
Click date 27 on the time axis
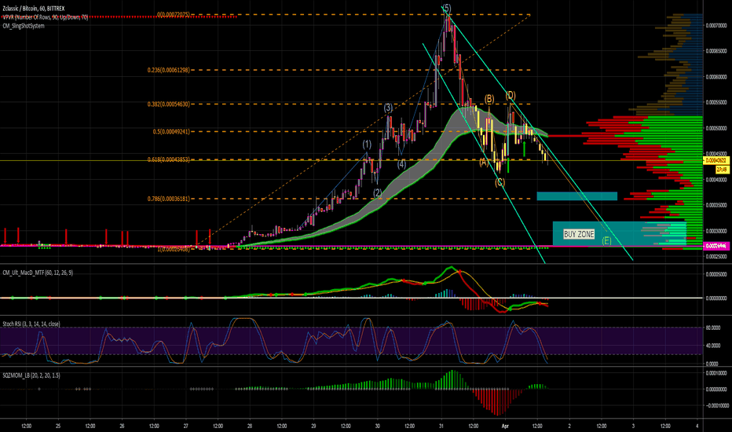[186, 426]
